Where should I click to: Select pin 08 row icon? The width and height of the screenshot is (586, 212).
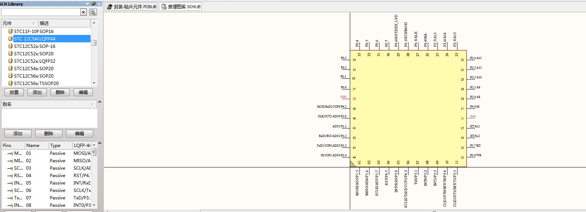[x=10, y=205]
